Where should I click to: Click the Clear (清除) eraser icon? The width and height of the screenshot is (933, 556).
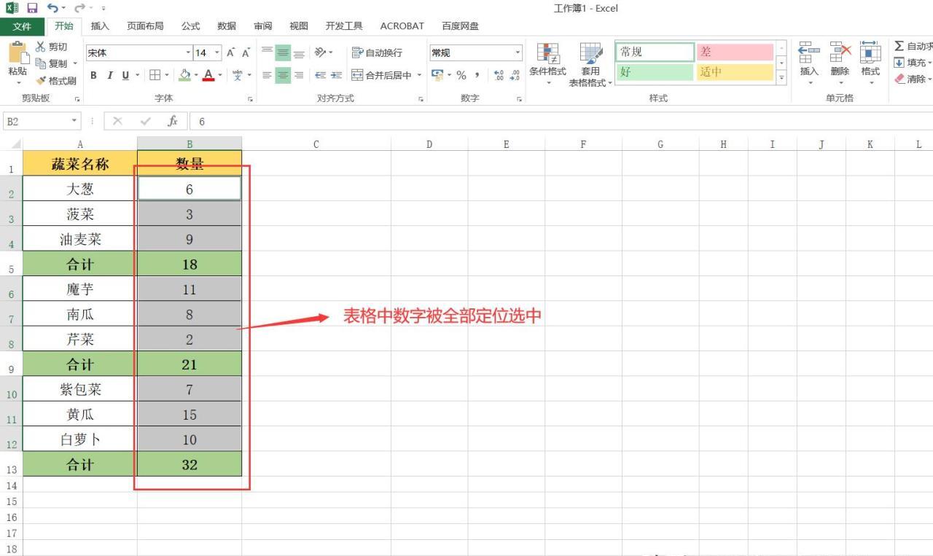[x=900, y=79]
